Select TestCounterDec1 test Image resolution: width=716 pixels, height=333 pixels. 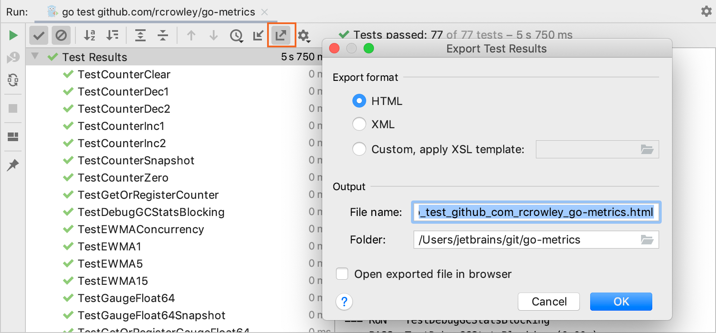click(123, 92)
